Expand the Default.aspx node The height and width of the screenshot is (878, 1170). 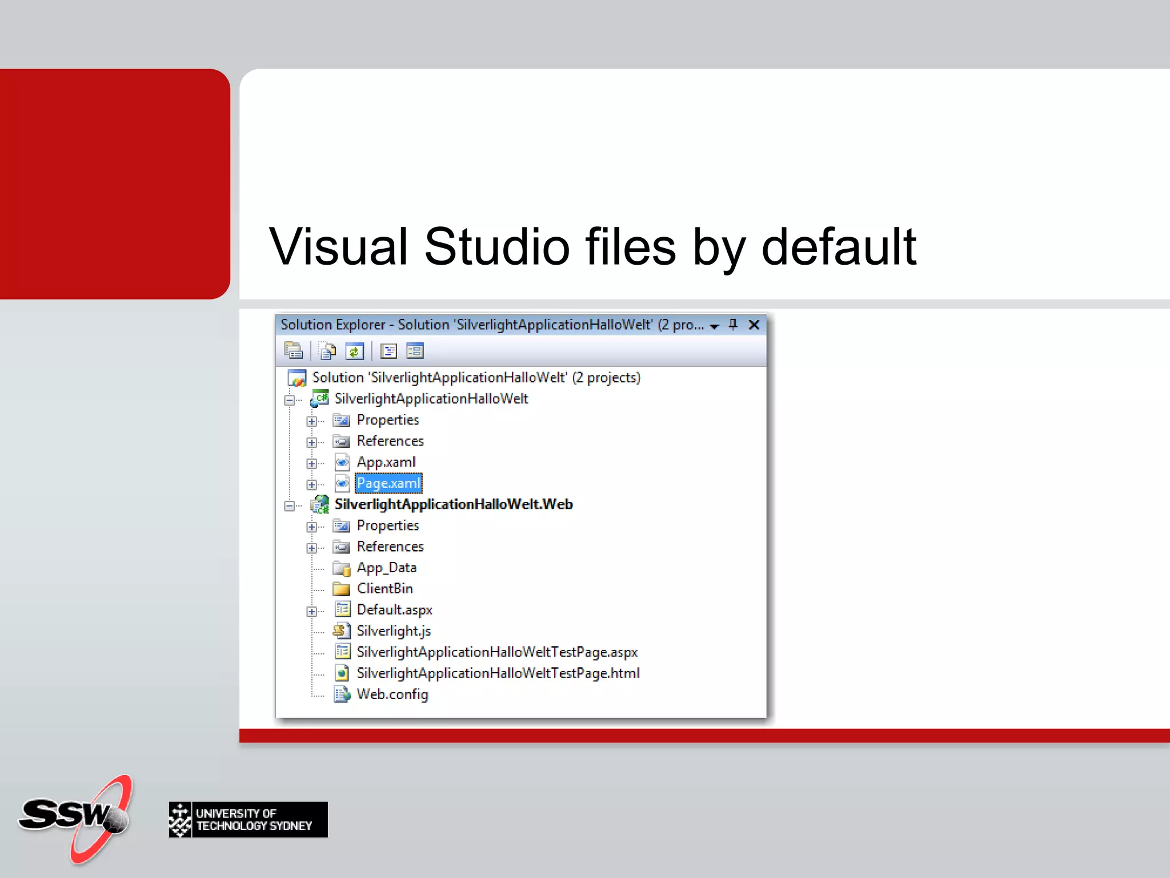(x=312, y=612)
